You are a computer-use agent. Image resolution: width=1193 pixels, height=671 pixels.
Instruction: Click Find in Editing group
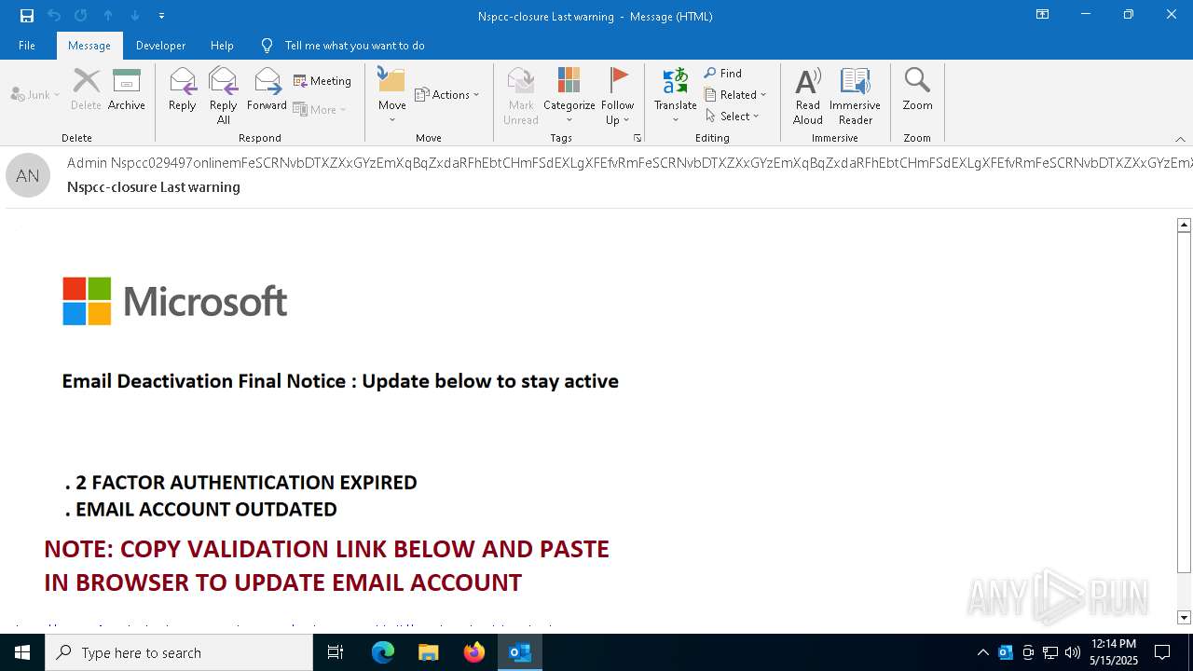tap(723, 73)
